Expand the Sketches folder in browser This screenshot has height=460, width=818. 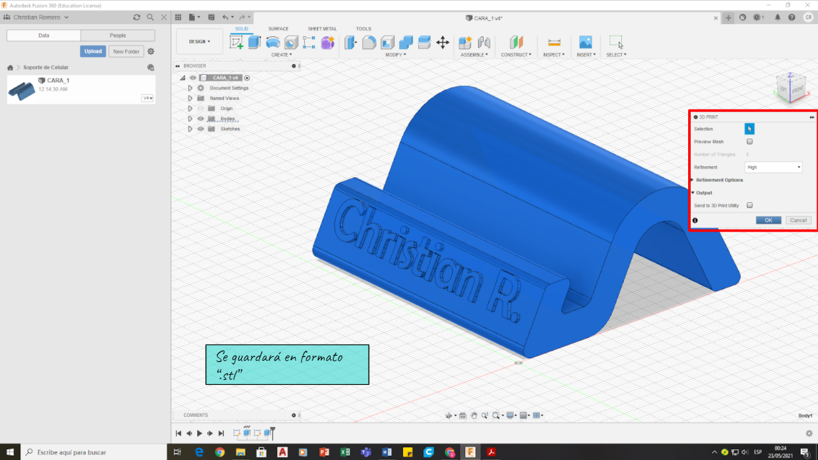(190, 129)
